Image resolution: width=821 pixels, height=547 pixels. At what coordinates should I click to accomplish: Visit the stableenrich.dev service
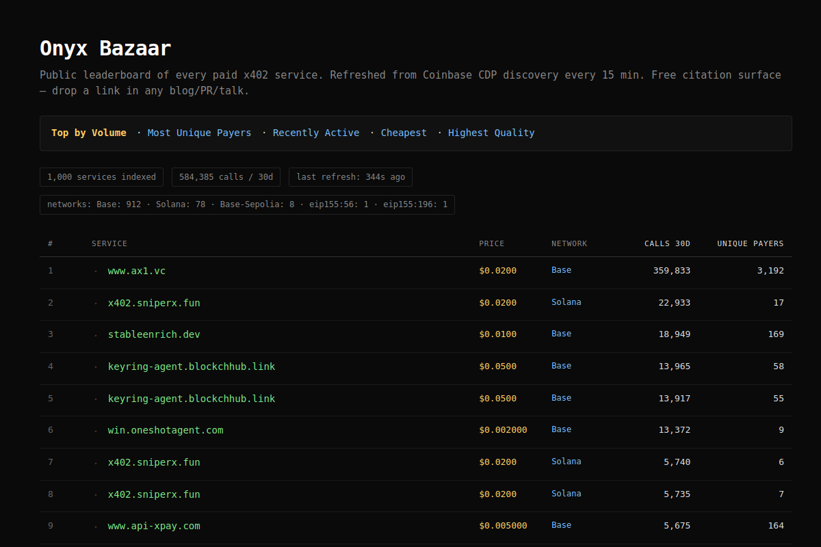pos(154,334)
